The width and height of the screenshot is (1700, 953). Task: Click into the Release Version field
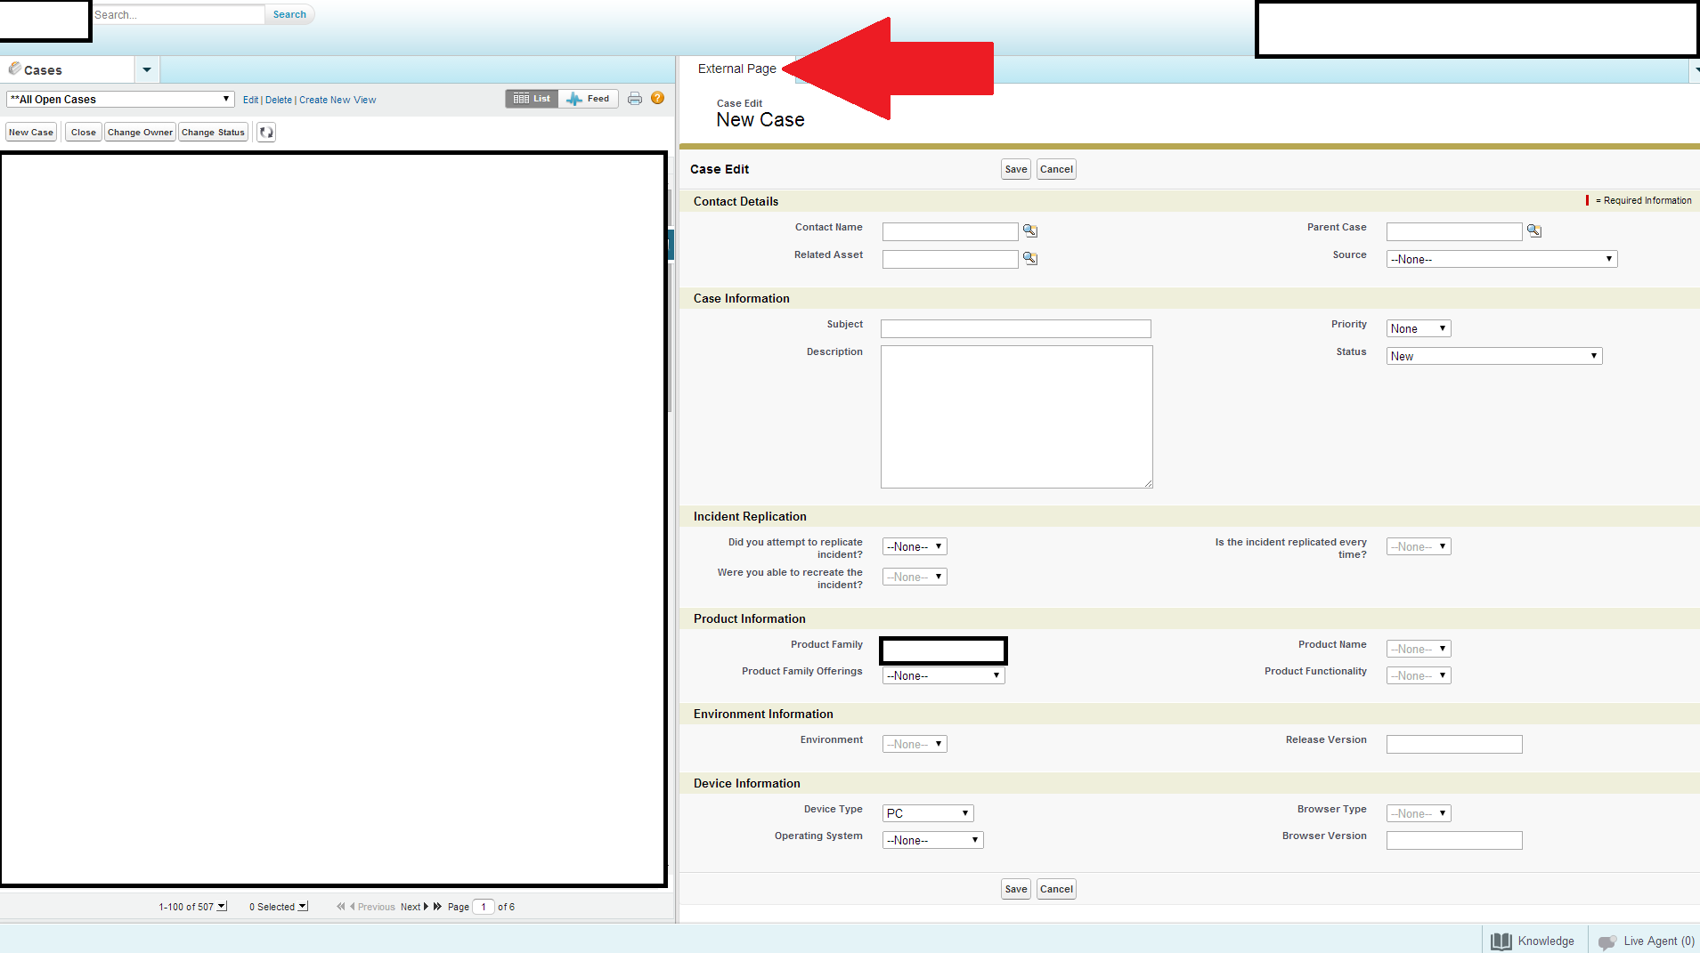pyautogui.click(x=1454, y=744)
